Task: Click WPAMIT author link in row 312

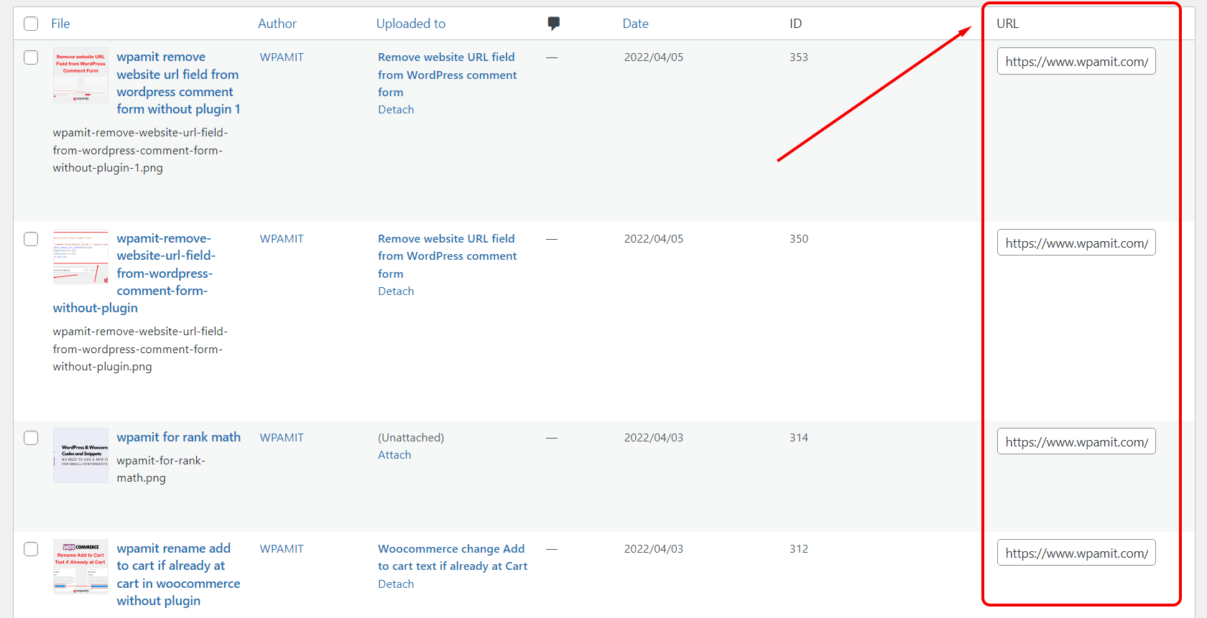Action: coord(282,549)
